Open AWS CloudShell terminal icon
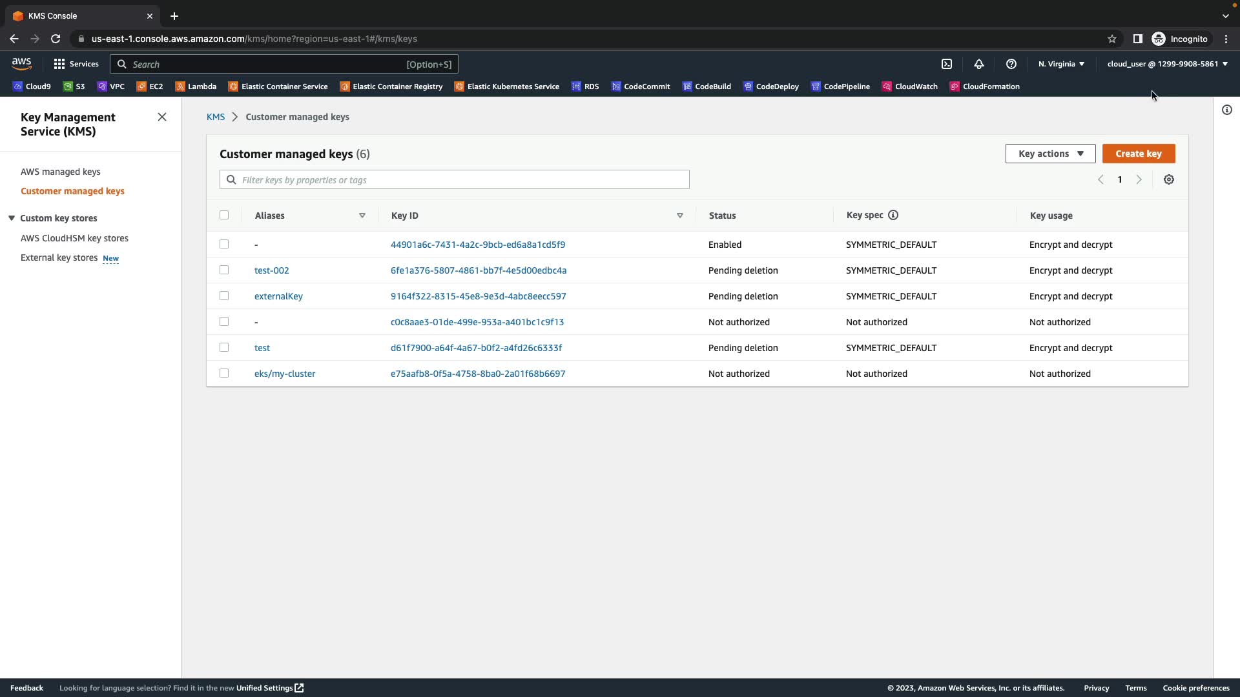 click(x=946, y=64)
